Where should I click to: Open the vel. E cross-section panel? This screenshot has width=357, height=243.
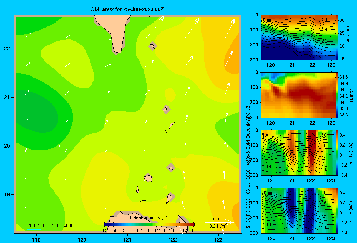298,210
